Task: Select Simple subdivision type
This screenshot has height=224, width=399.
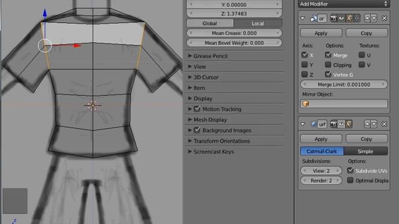Action: click(366, 151)
